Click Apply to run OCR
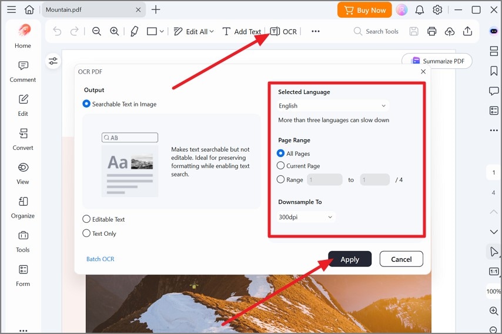Image resolution: width=502 pixels, height=334 pixels. coord(350,259)
